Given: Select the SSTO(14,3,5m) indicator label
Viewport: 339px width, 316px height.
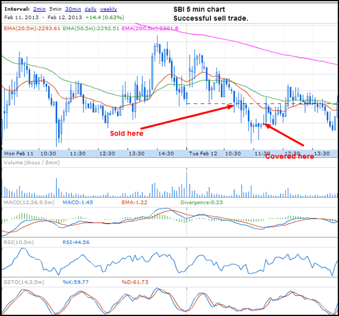Looking at the screenshot, I should (x=24, y=282).
